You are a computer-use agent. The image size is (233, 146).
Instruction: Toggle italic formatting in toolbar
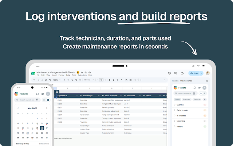(114, 80)
